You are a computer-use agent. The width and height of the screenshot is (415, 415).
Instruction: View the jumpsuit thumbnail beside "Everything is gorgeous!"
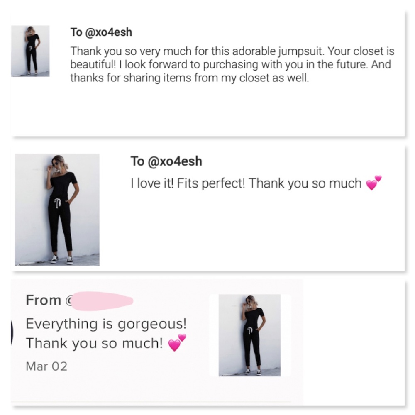click(249, 335)
